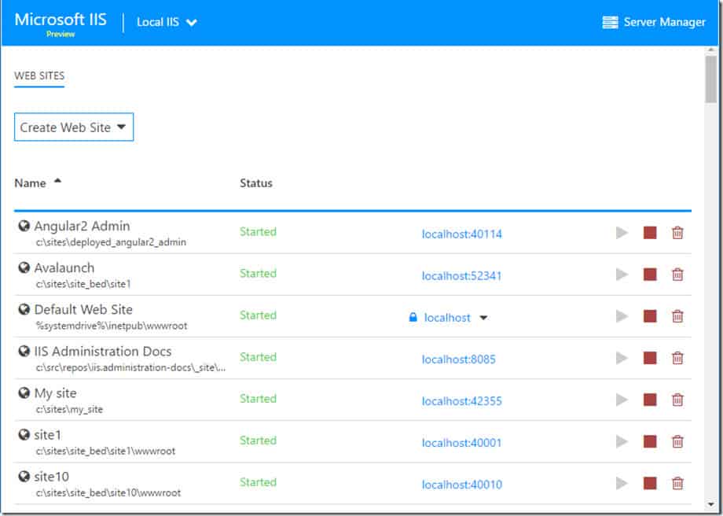The width and height of the screenshot is (723, 516).
Task: Click the Microsoft IIS logo
Action: click(x=61, y=20)
